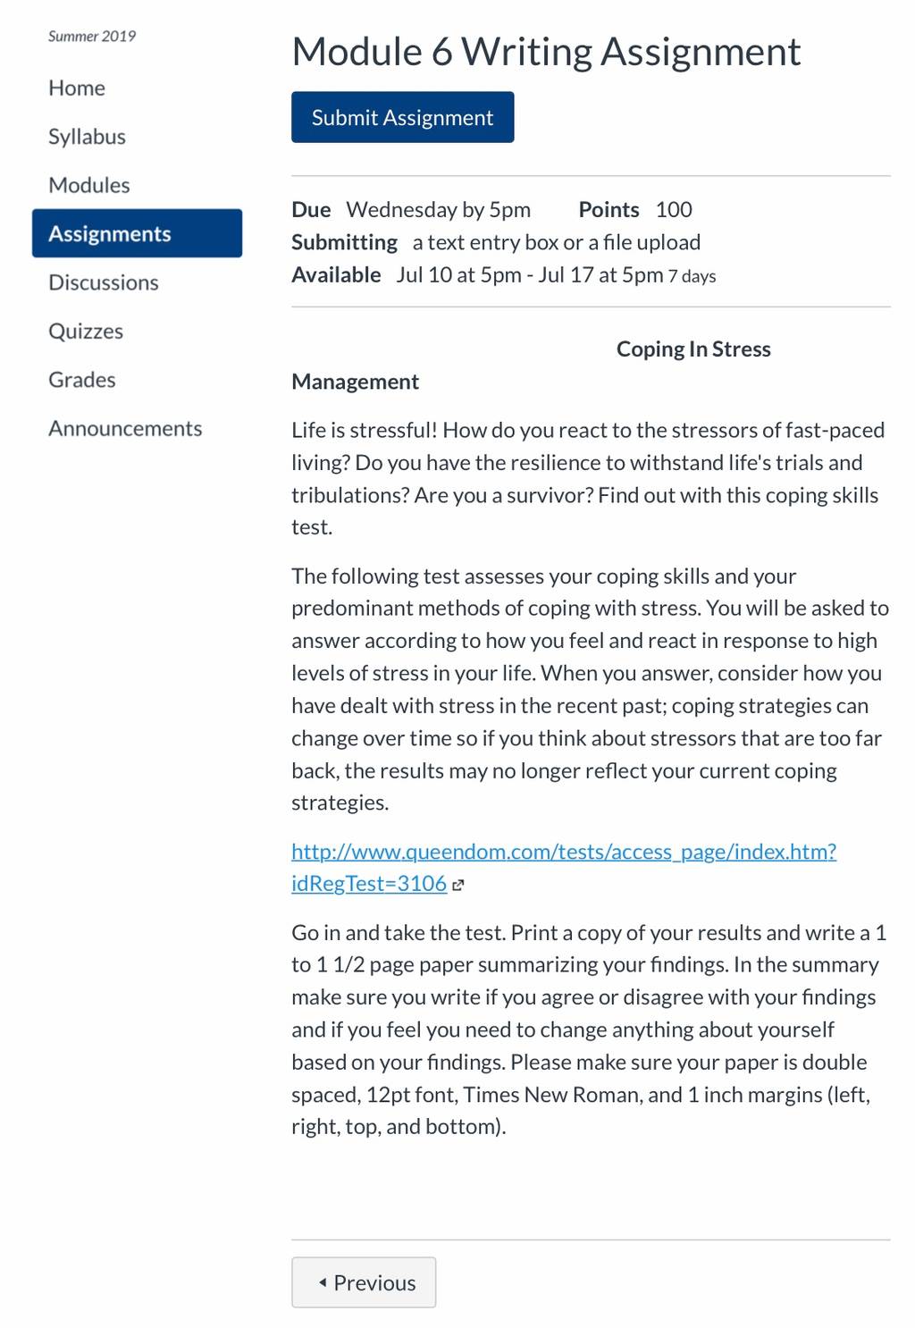Viewport: 915px width, 1328px height.
Task: Click the Jul 10 to Jul 17 availability dates
Action: 530,275
